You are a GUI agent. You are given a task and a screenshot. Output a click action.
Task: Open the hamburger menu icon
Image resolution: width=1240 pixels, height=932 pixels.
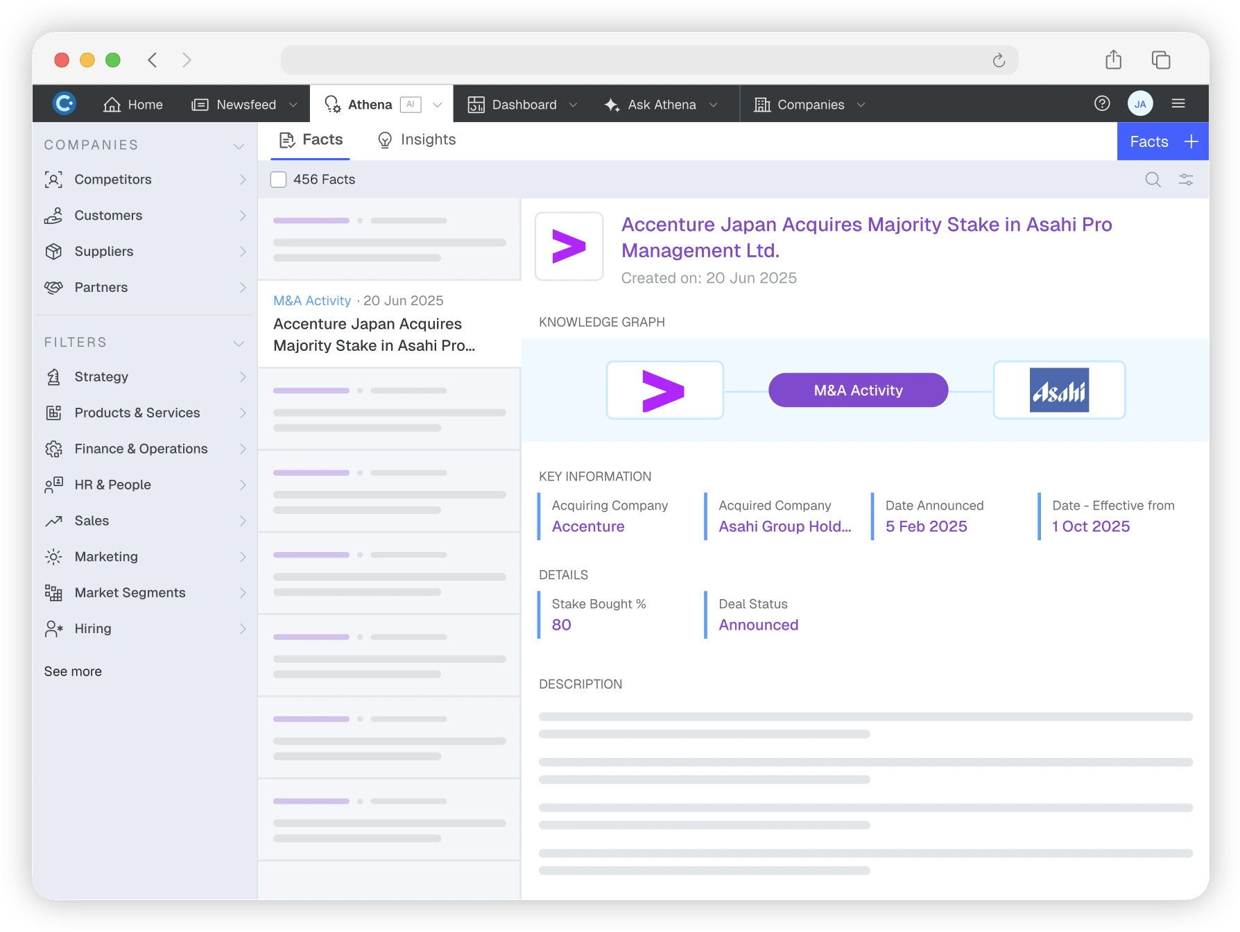click(1178, 104)
